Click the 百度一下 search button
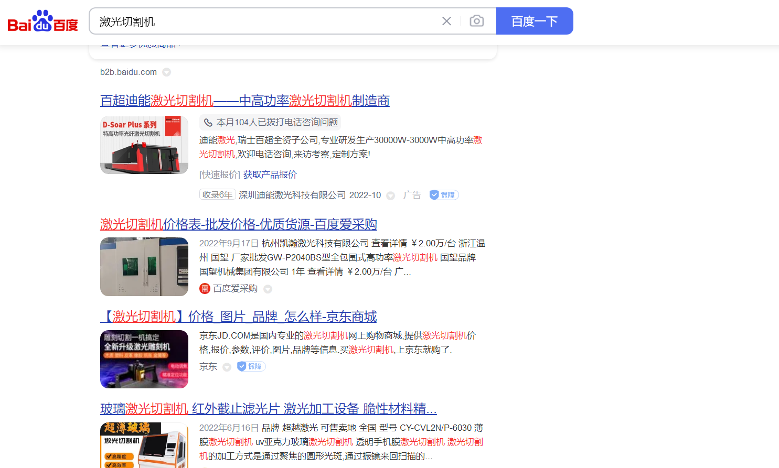The width and height of the screenshot is (779, 468). tap(534, 21)
